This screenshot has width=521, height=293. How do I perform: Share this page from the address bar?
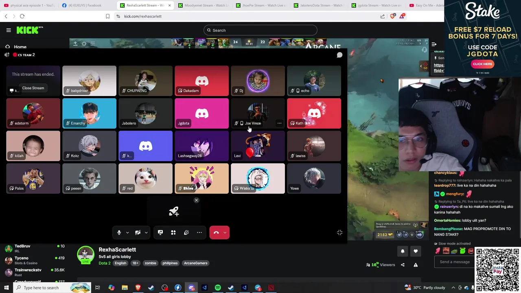(383, 16)
